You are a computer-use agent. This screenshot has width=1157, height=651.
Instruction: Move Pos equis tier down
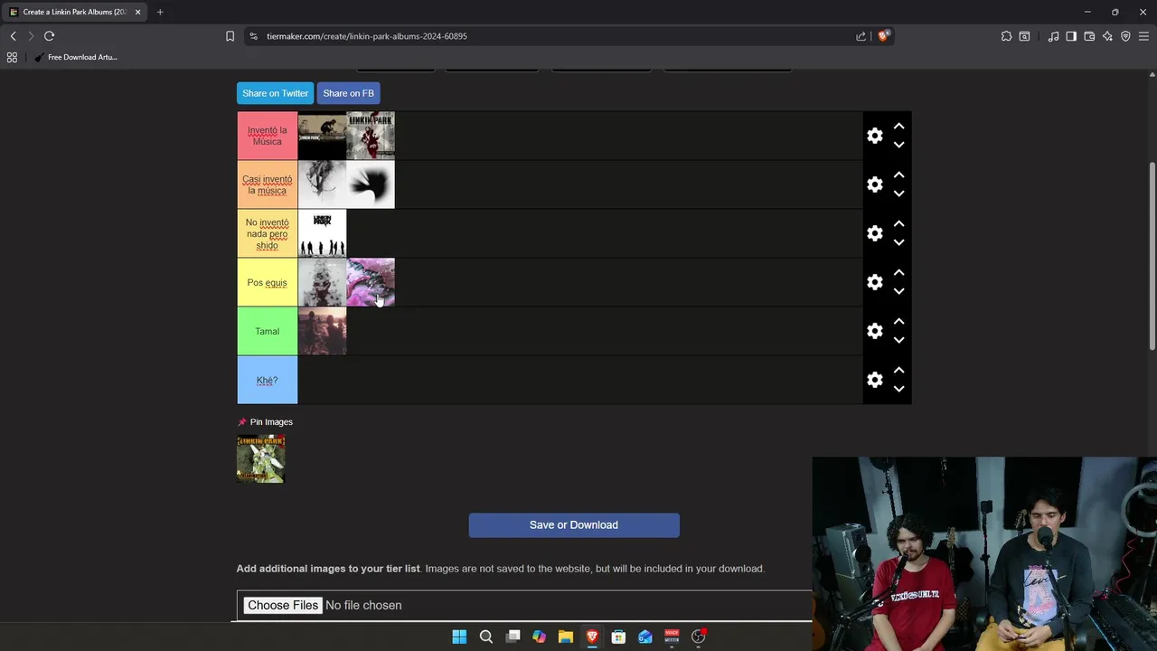[898, 291]
